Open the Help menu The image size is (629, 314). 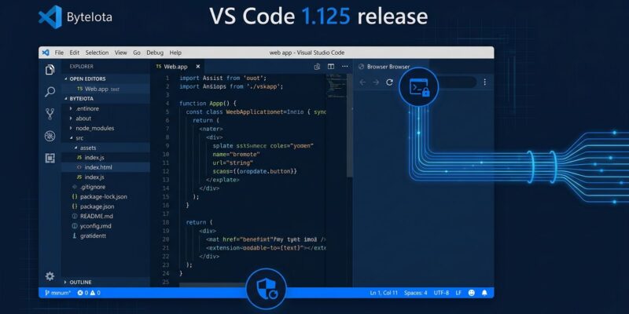point(175,53)
